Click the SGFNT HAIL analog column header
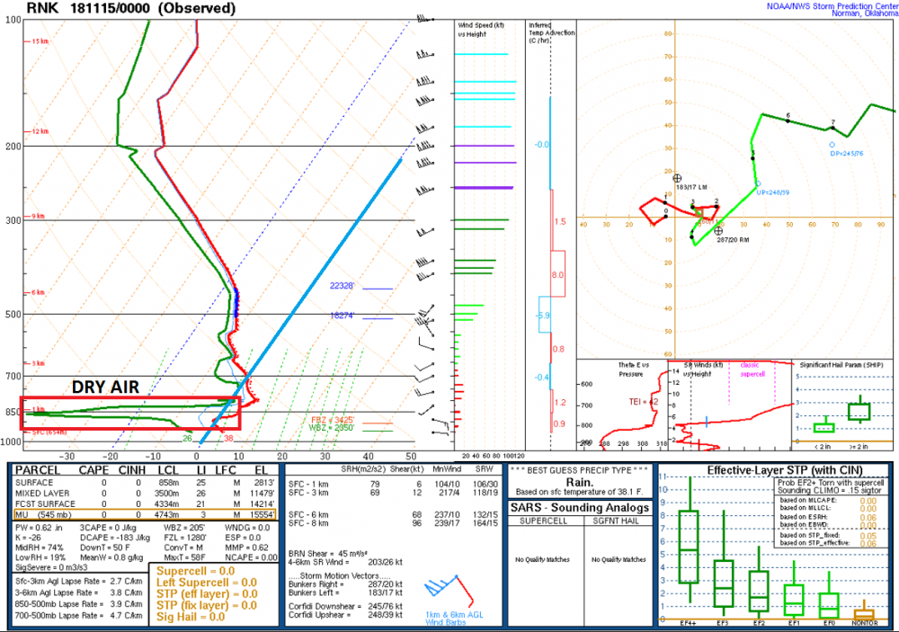The width and height of the screenshot is (899, 632). (616, 521)
